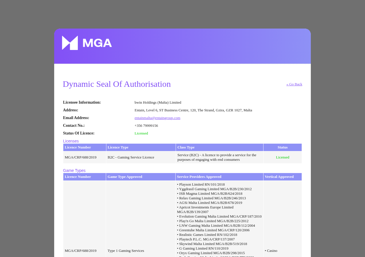The width and height of the screenshot is (365, 257).
Task: Select Greentube Malta Limited entry
Action: (213, 230)
